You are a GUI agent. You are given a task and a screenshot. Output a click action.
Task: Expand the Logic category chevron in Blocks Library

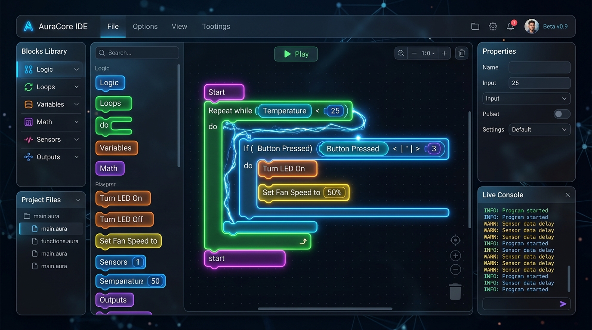[x=77, y=69]
